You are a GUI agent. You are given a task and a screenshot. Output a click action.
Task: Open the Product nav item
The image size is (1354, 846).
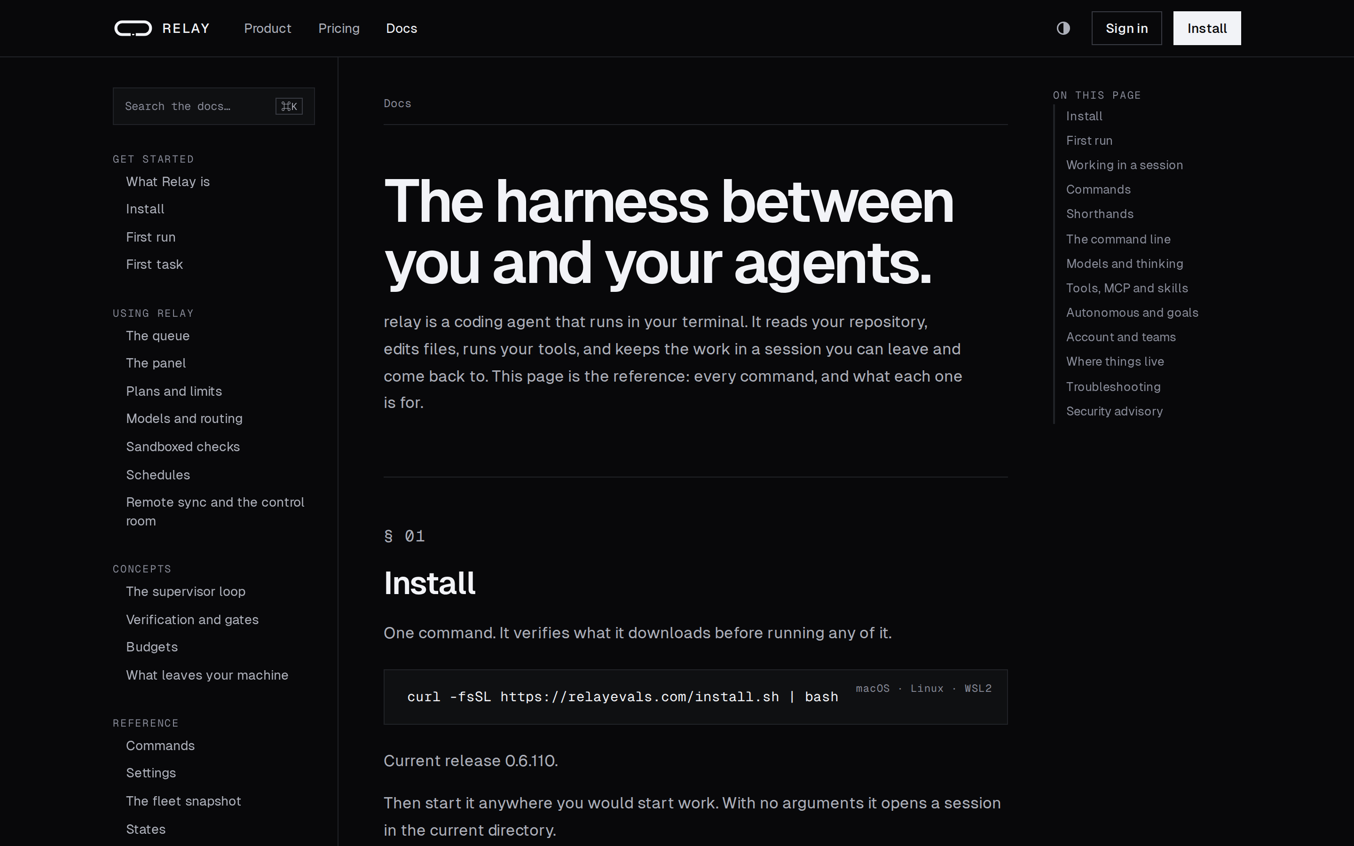pos(268,28)
